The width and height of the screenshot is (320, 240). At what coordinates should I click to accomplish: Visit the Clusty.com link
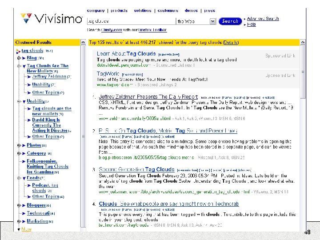[112, 30]
